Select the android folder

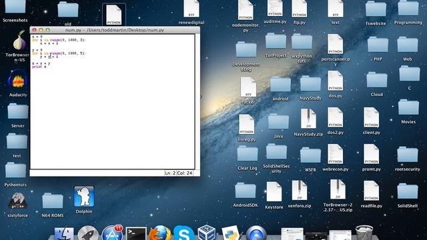tap(280, 84)
